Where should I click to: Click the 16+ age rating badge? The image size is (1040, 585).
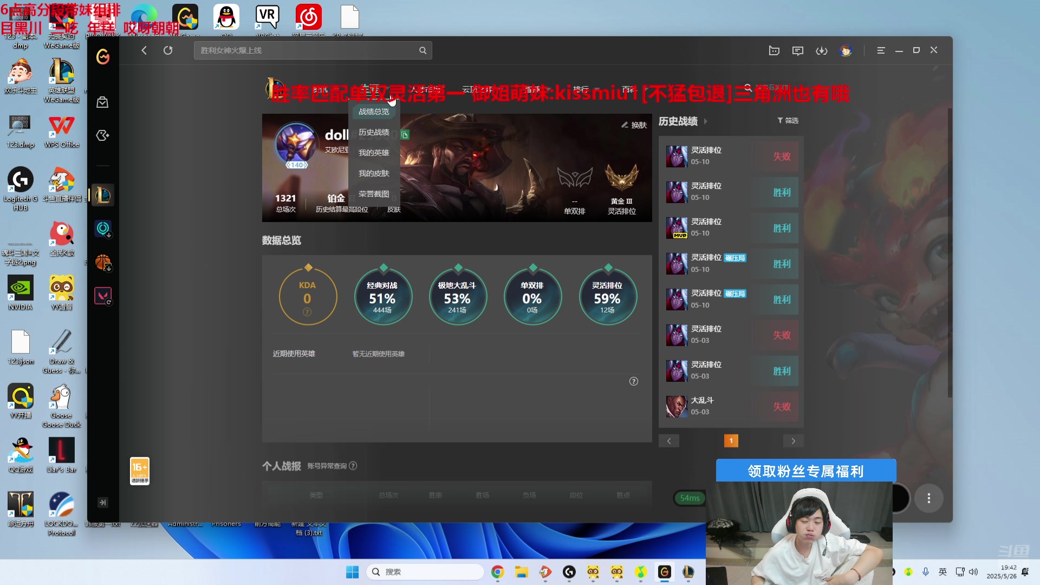click(140, 471)
